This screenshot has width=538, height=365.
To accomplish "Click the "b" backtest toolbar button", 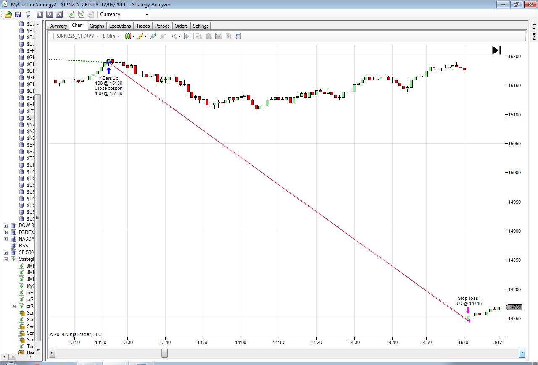I will (40, 14).
